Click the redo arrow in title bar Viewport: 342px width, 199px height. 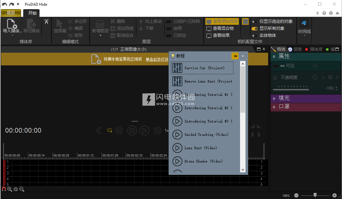[11, 4]
